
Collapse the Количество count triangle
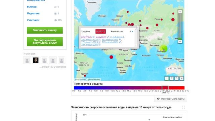(132, 32)
